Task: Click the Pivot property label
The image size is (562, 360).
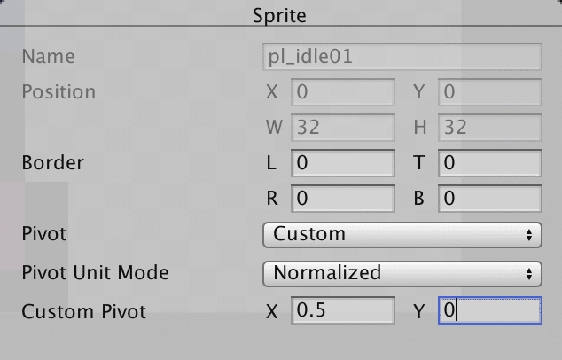Action: (x=44, y=234)
